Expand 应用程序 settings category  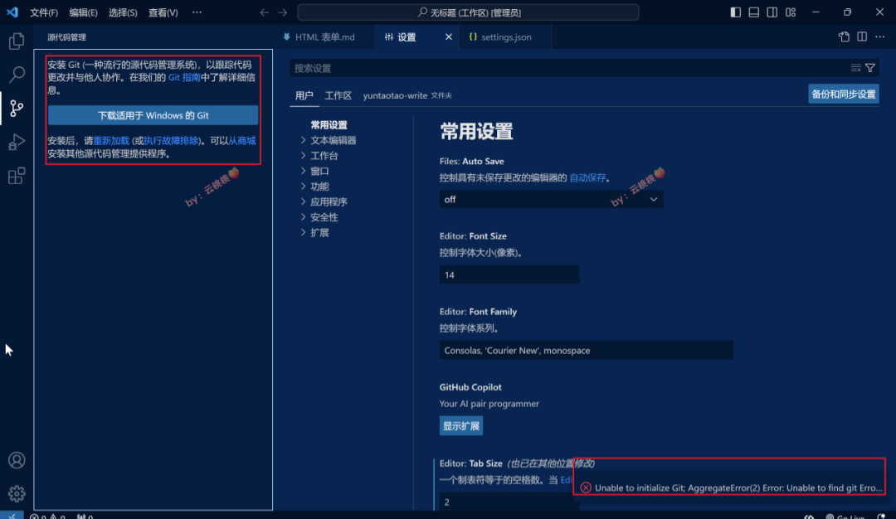pyautogui.click(x=324, y=201)
